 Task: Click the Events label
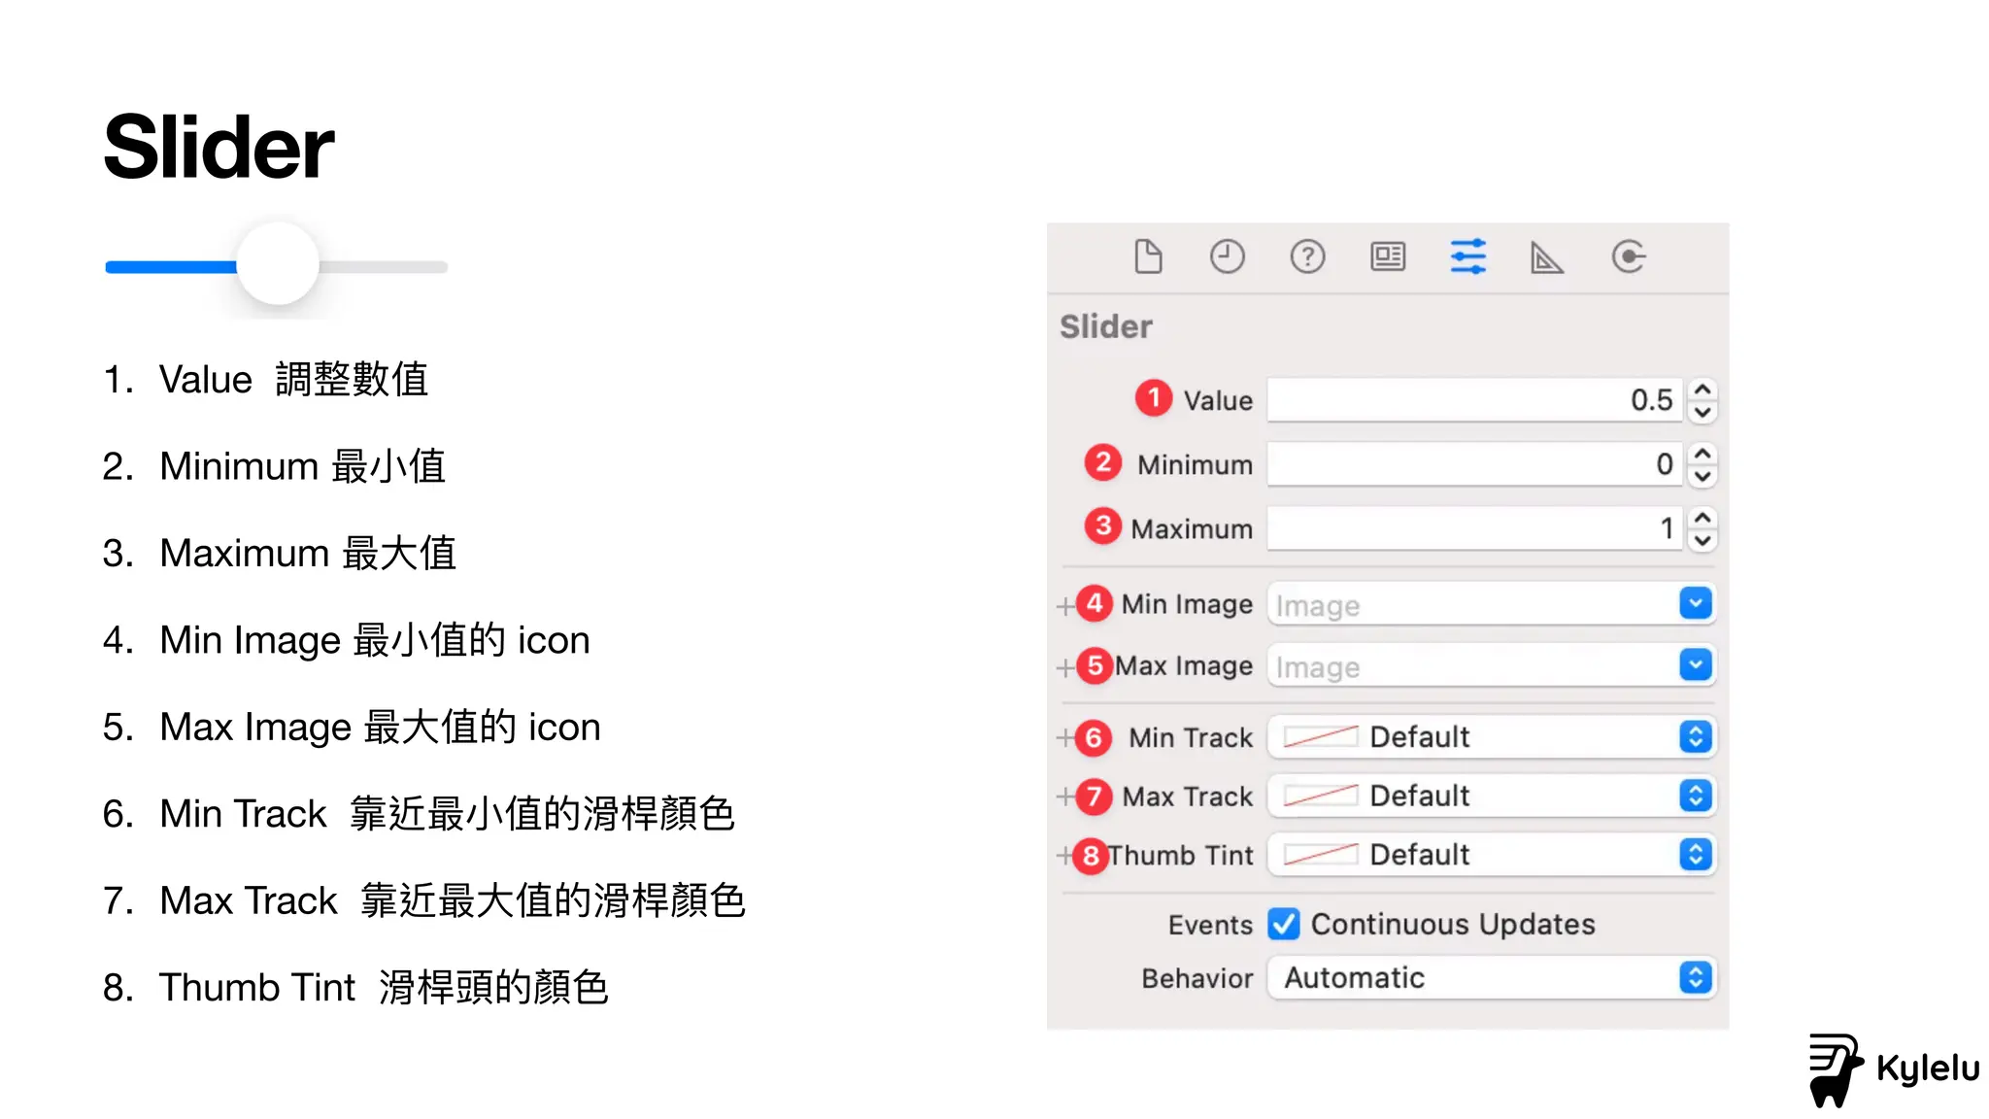click(x=1210, y=925)
